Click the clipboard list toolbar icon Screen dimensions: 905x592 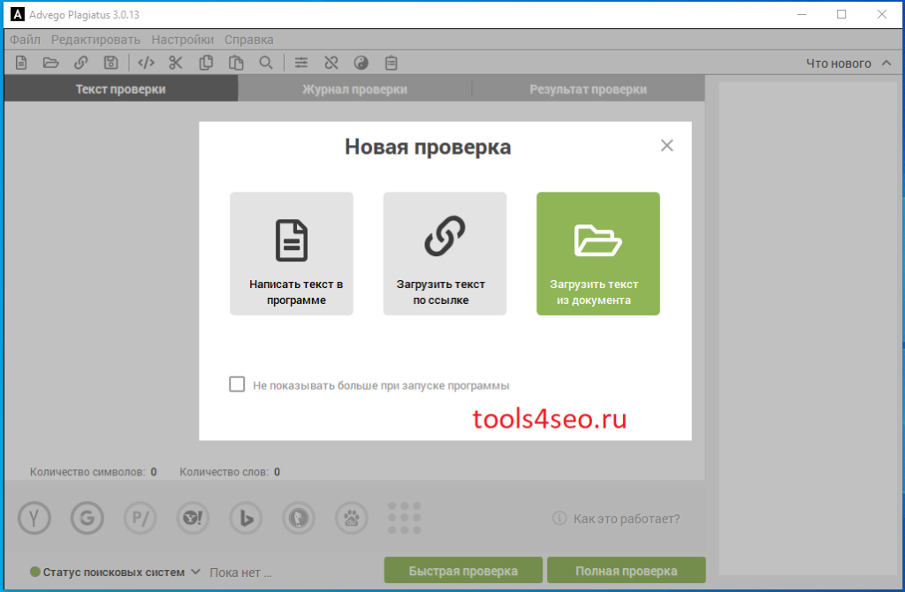[x=392, y=63]
